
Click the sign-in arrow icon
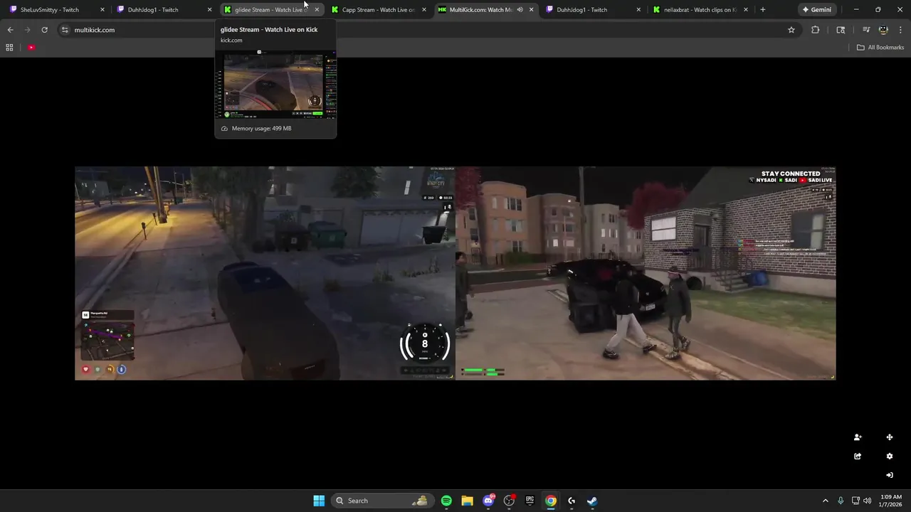pyautogui.click(x=890, y=475)
